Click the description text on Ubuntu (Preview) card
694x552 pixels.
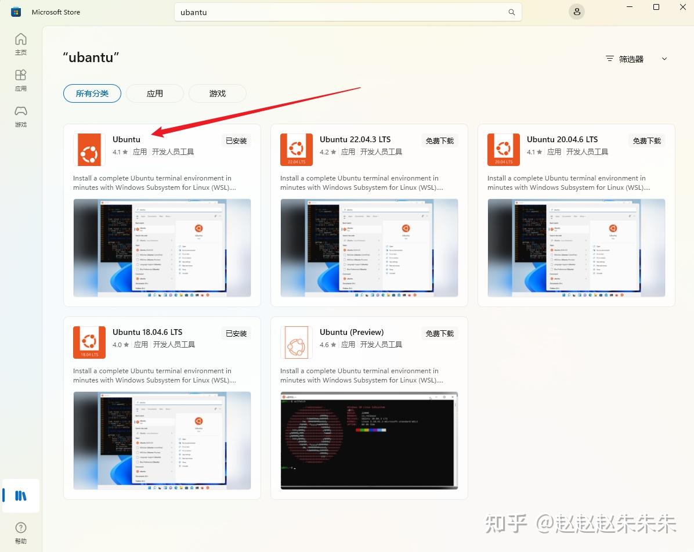[x=362, y=376]
